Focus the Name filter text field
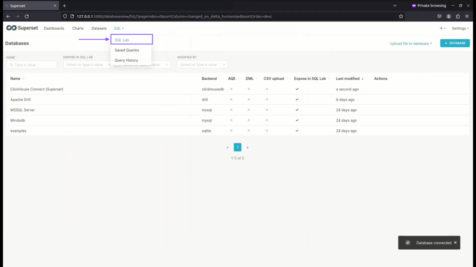This screenshot has width=476, height=267. 32,65
